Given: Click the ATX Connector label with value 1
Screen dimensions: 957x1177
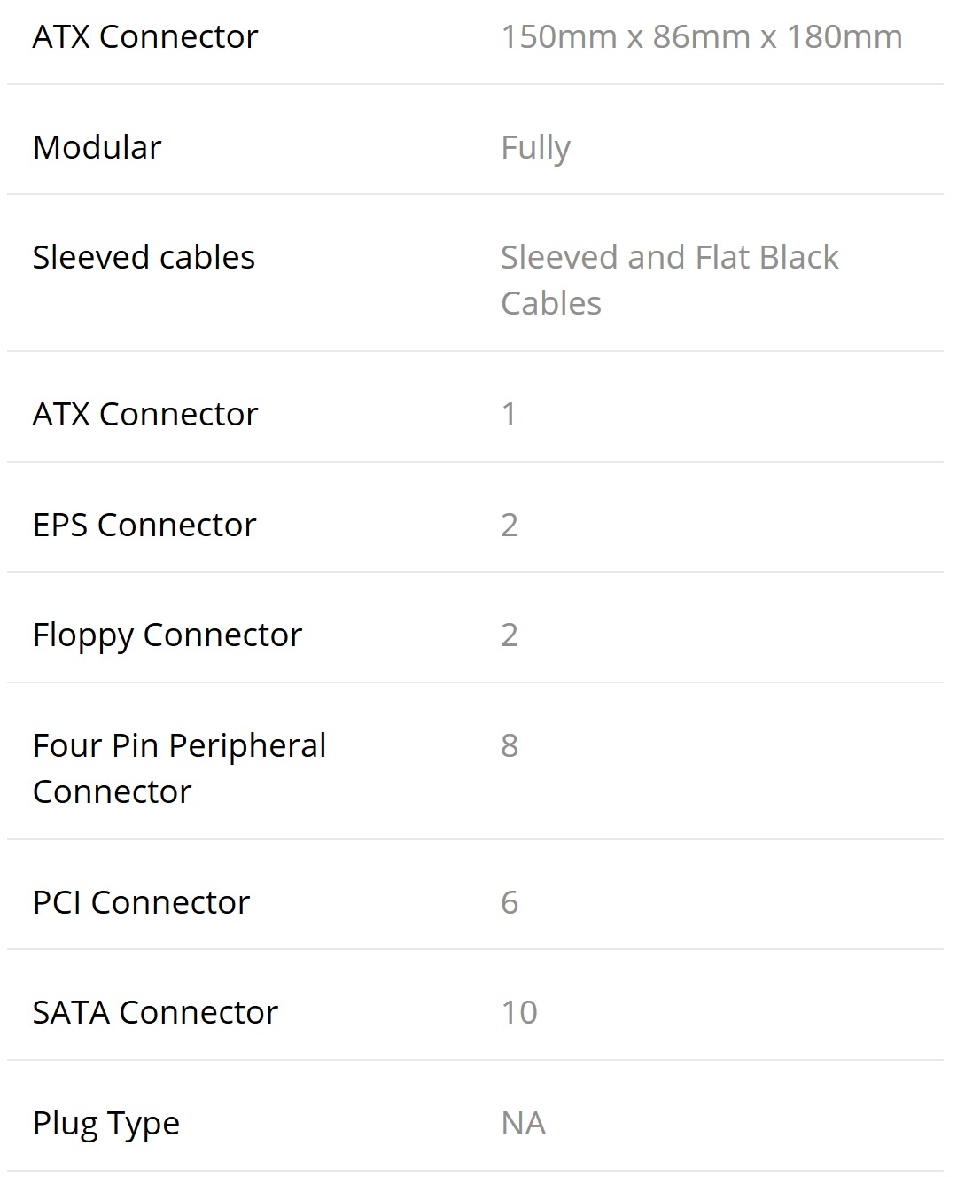Looking at the screenshot, I should tap(145, 414).
